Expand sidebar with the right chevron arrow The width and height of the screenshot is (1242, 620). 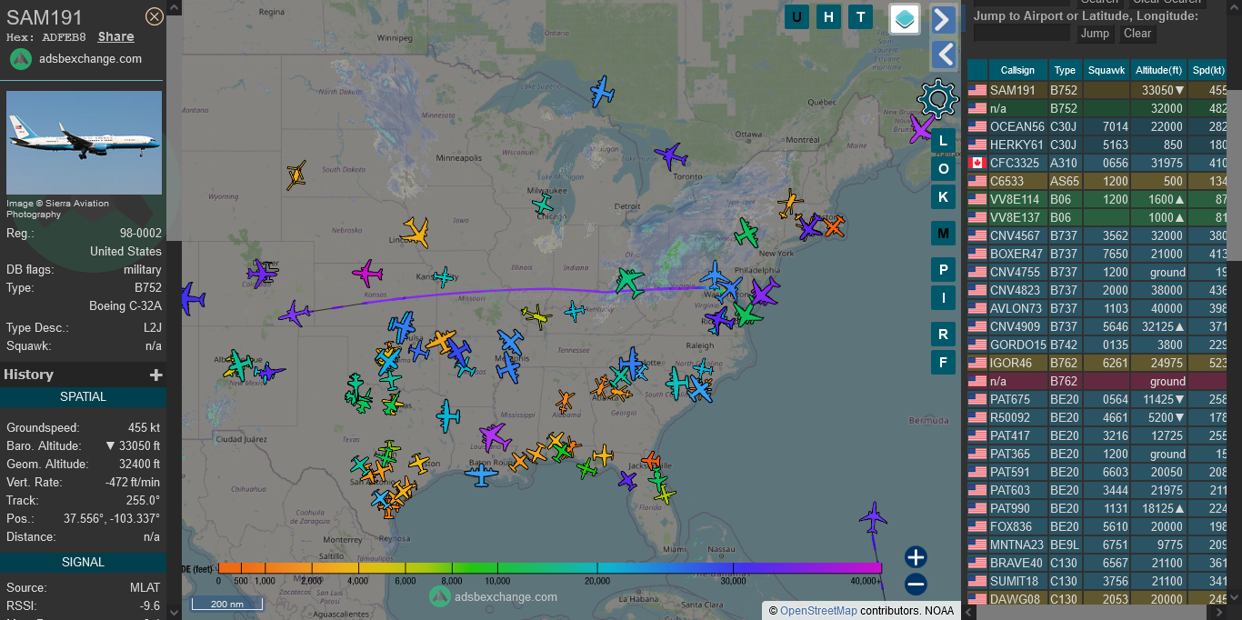pyautogui.click(x=944, y=19)
